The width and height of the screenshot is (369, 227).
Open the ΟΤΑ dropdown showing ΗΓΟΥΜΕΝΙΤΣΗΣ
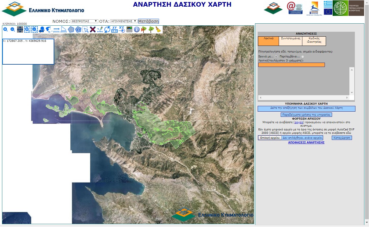tap(123, 21)
